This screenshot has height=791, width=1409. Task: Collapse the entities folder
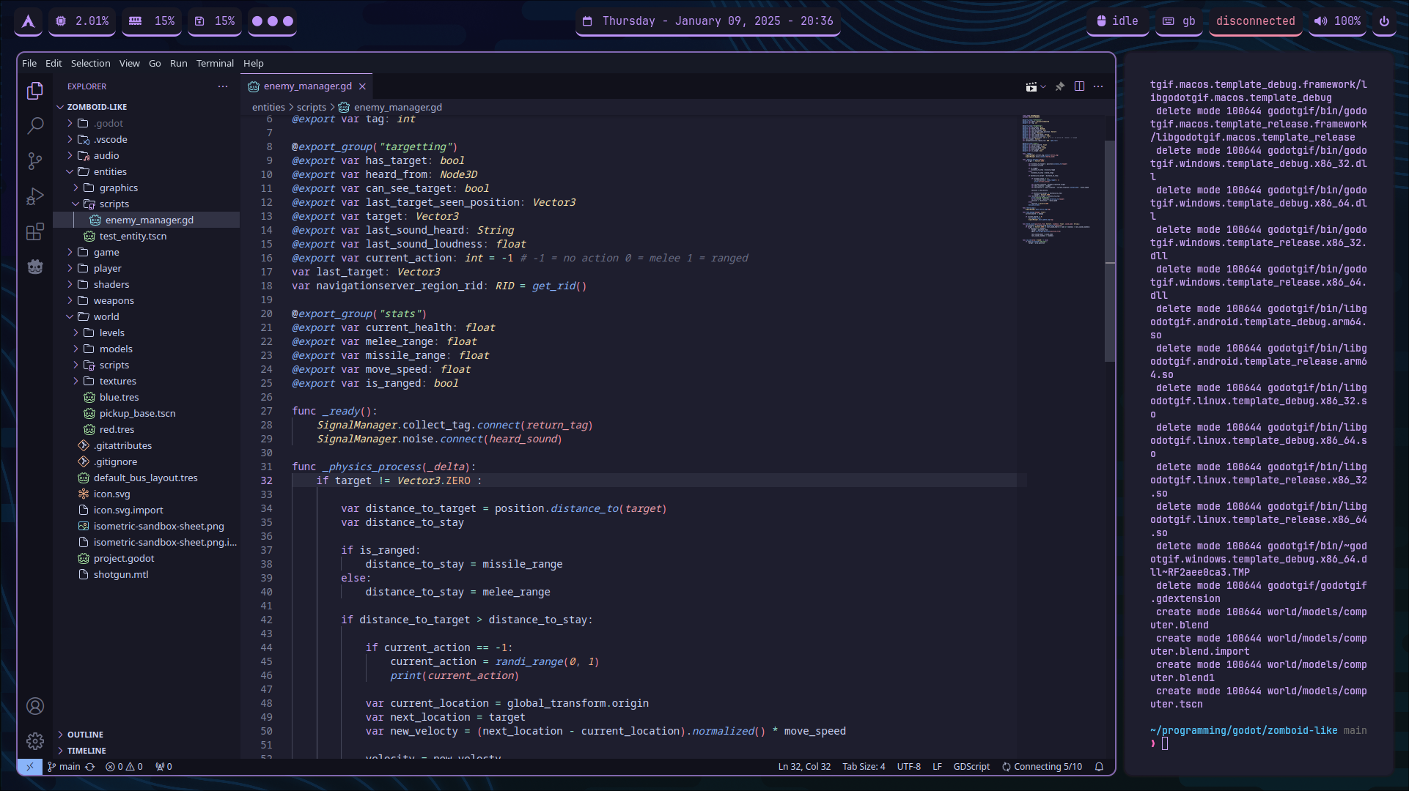point(111,171)
